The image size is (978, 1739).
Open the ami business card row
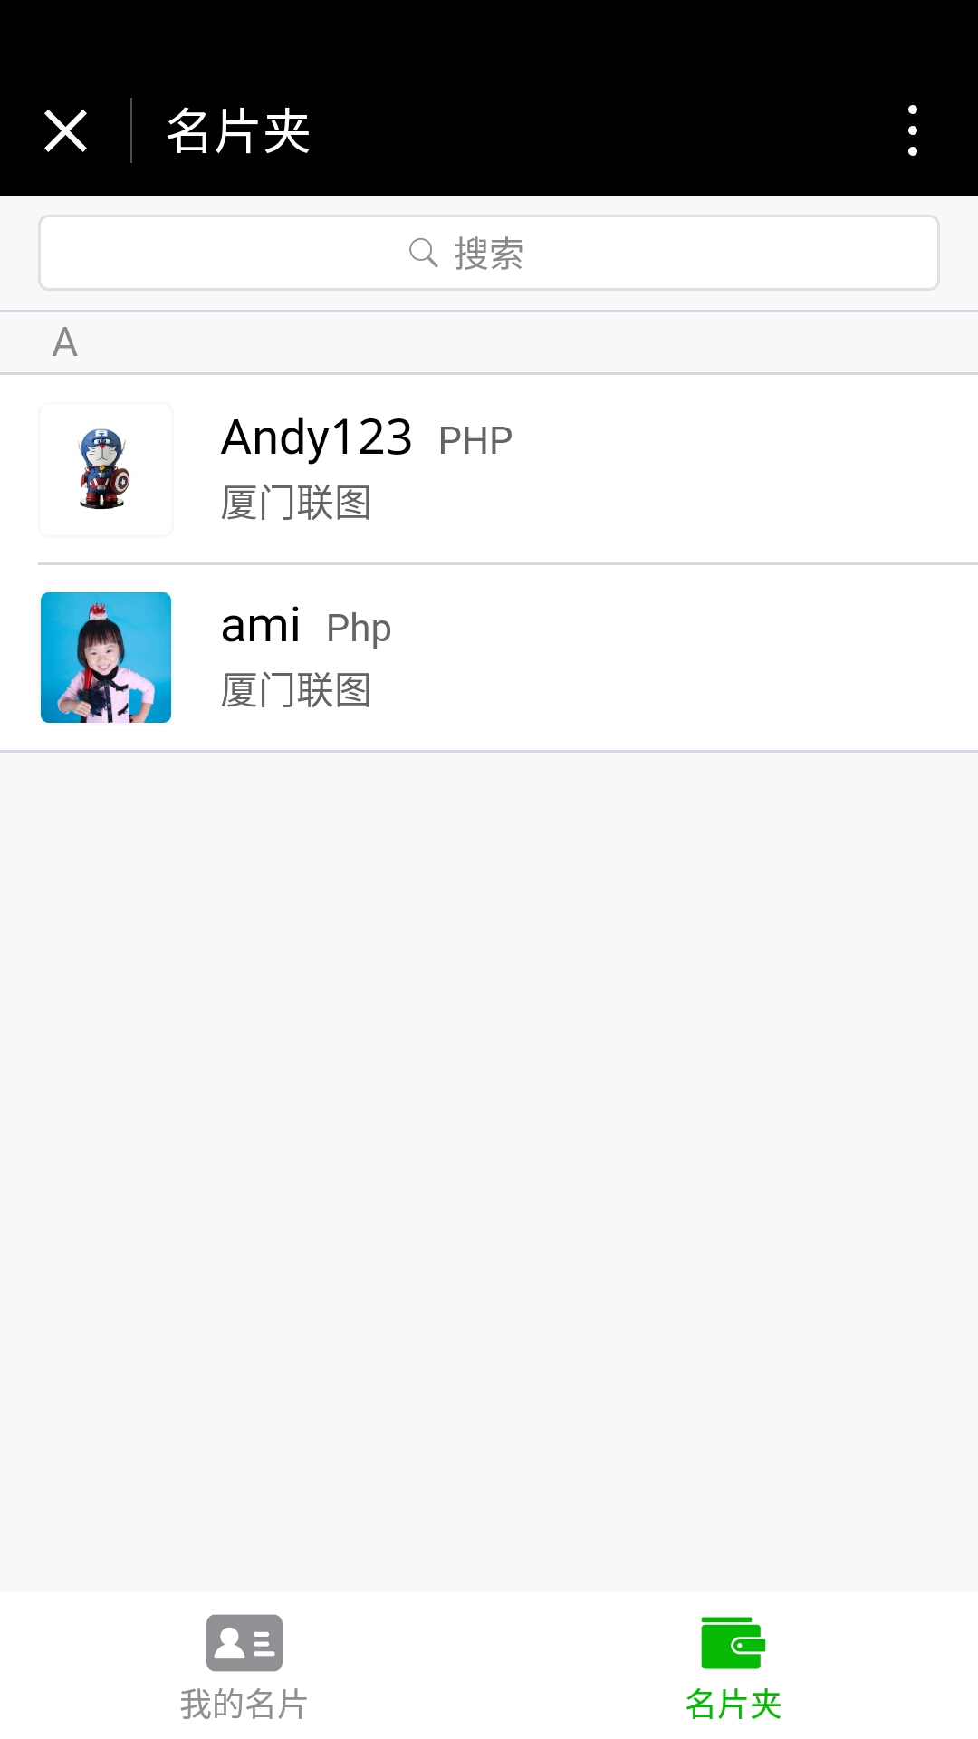[x=489, y=658]
